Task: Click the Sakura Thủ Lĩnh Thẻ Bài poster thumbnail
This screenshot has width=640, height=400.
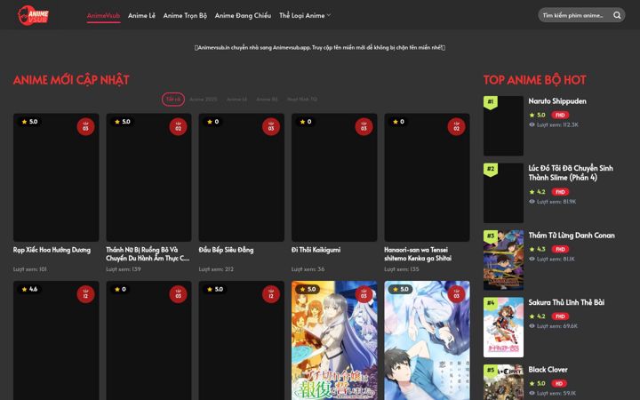Action: (x=503, y=327)
